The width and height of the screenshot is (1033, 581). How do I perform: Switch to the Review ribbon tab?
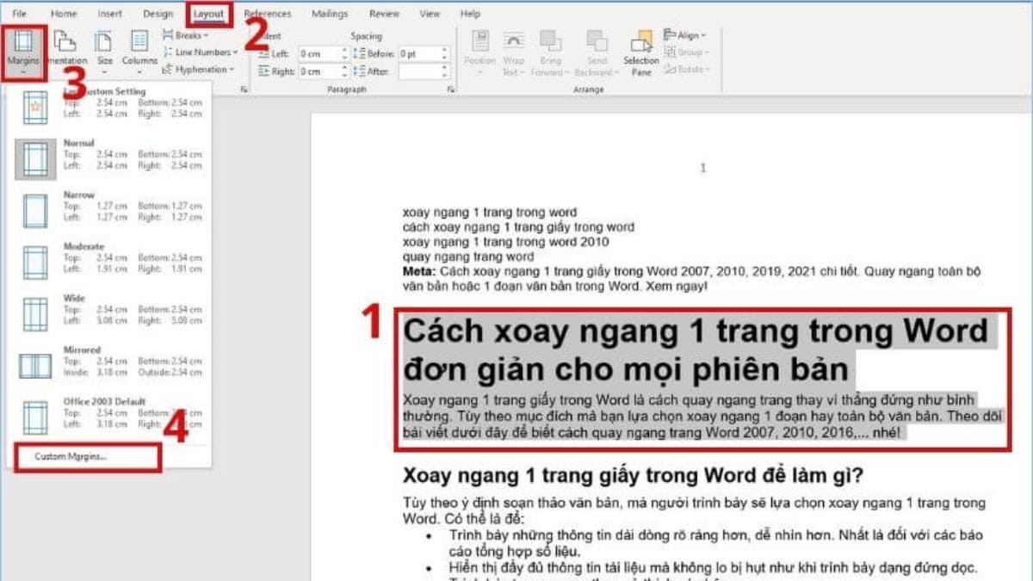384,14
